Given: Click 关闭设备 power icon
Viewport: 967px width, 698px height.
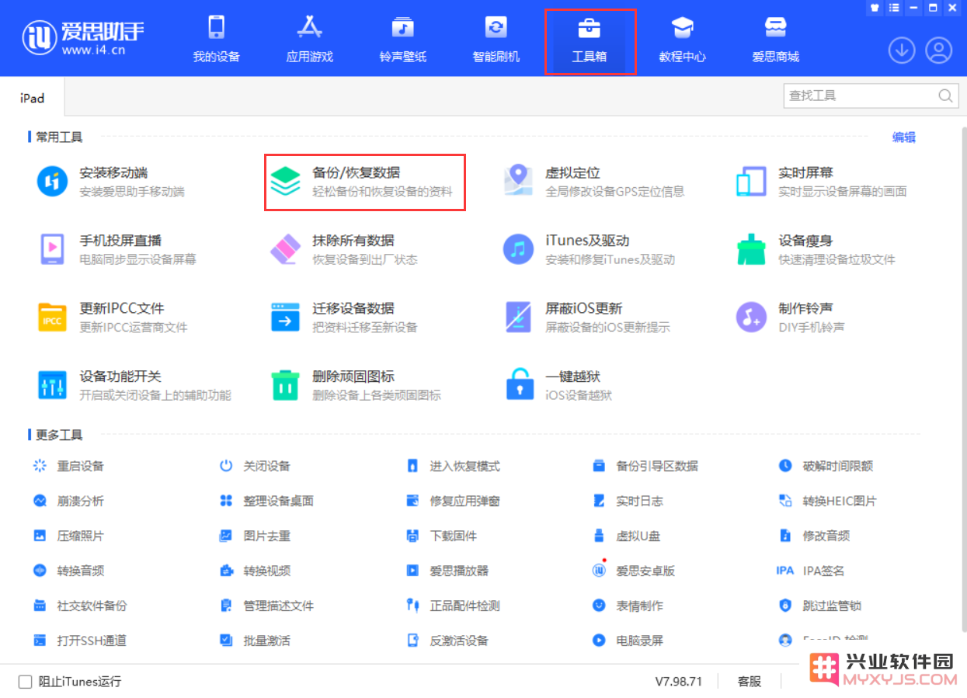Looking at the screenshot, I should (x=226, y=466).
